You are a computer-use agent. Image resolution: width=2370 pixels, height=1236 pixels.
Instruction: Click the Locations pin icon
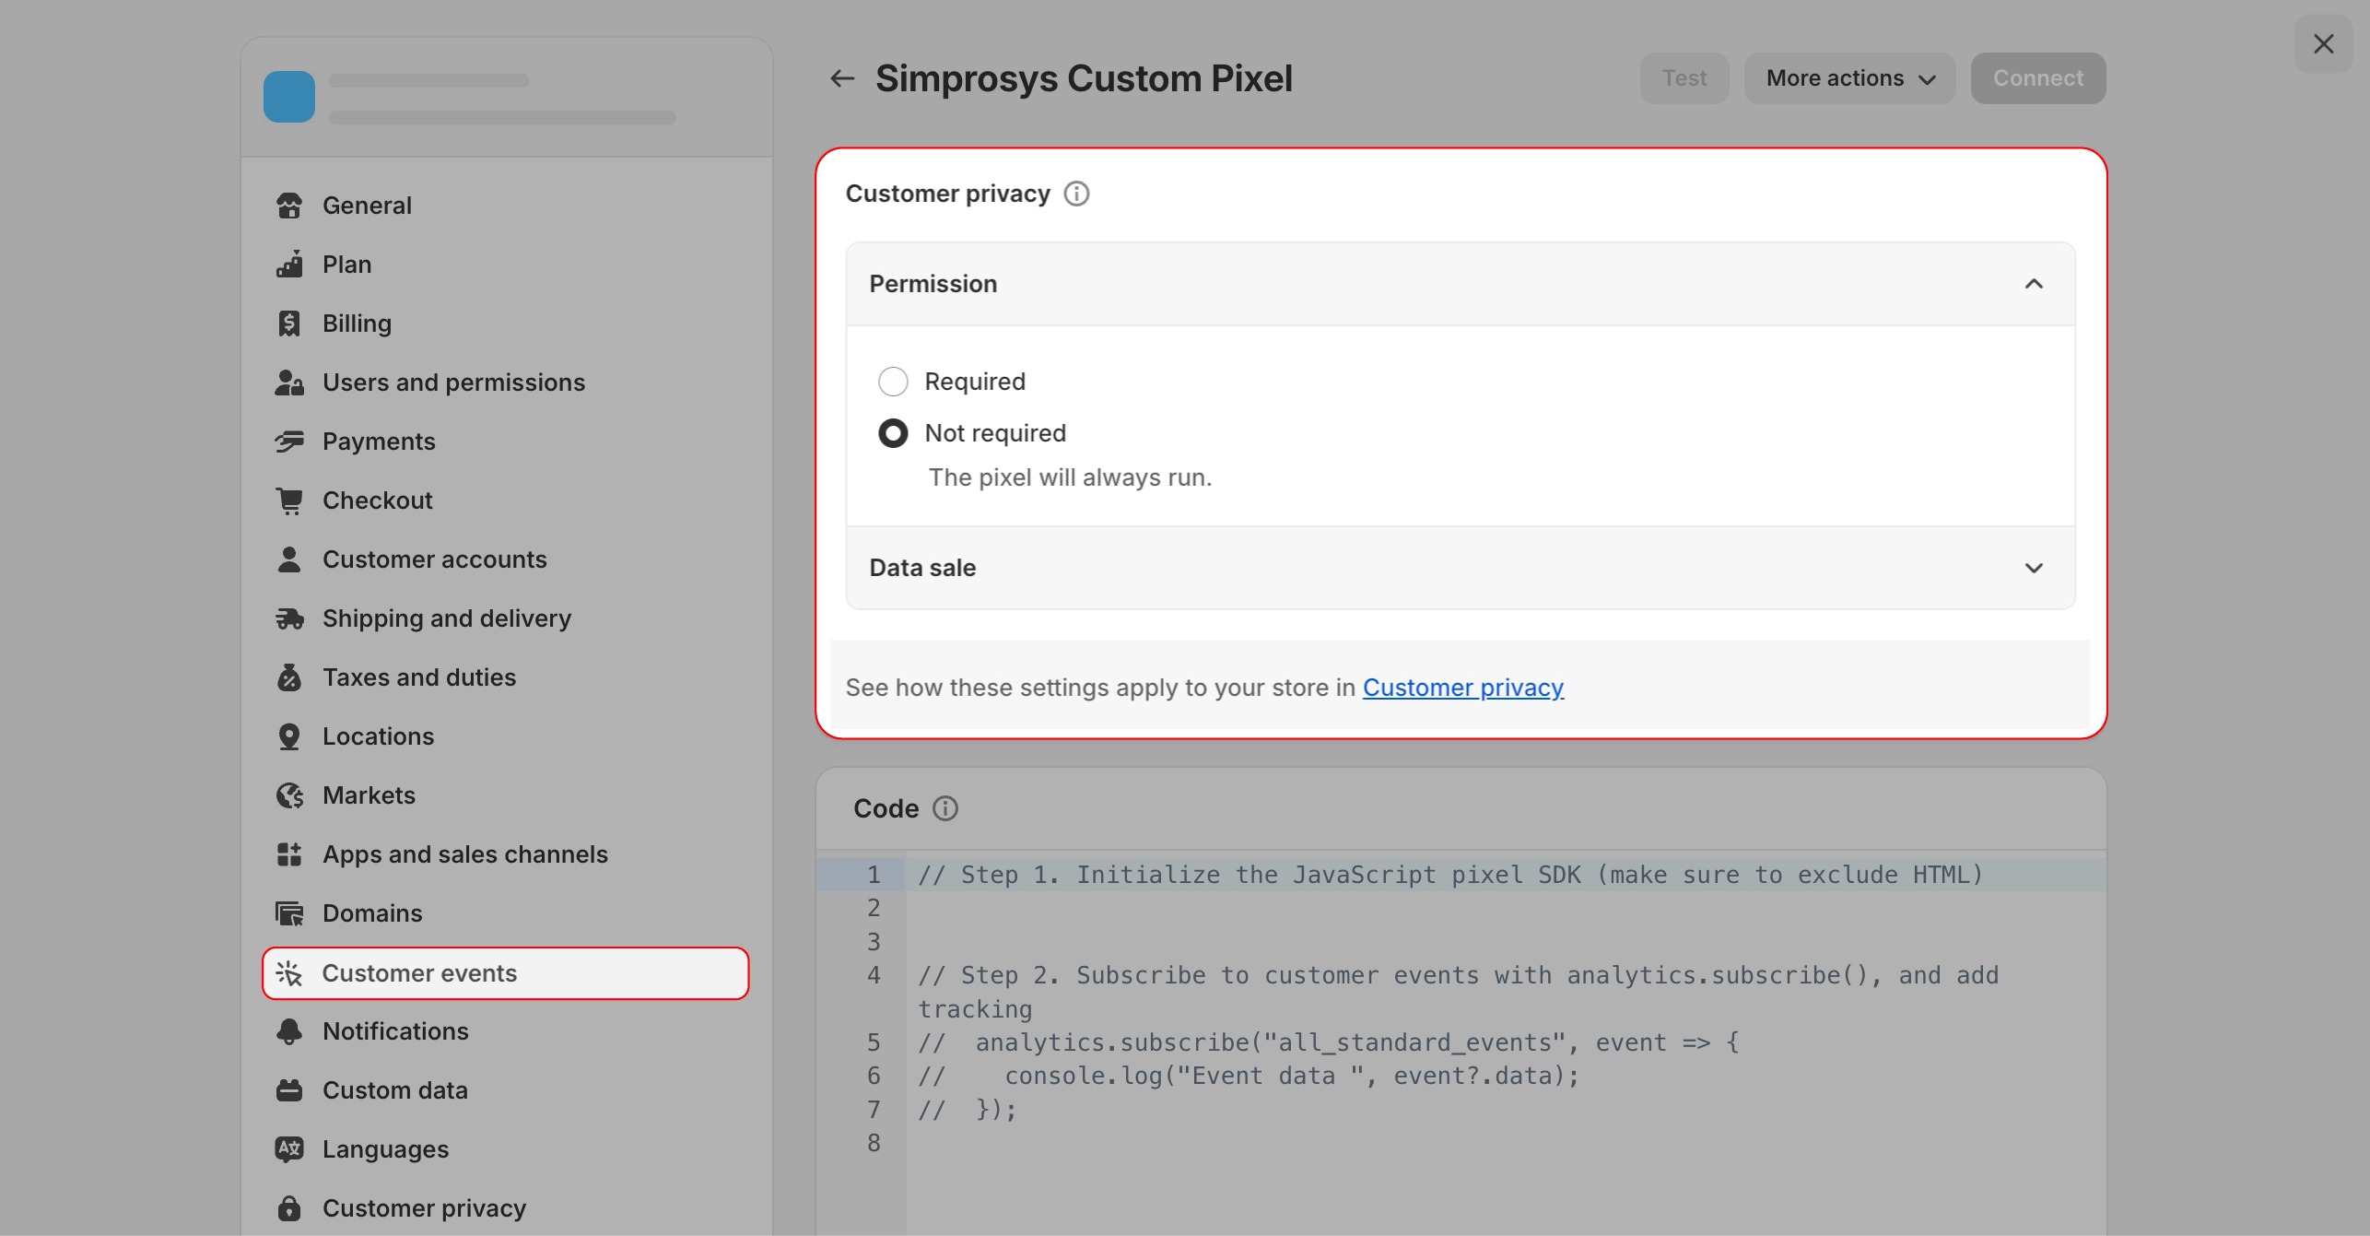tap(289, 736)
